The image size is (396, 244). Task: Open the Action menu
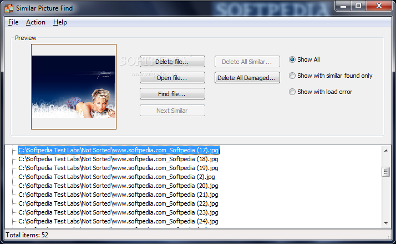[35, 22]
